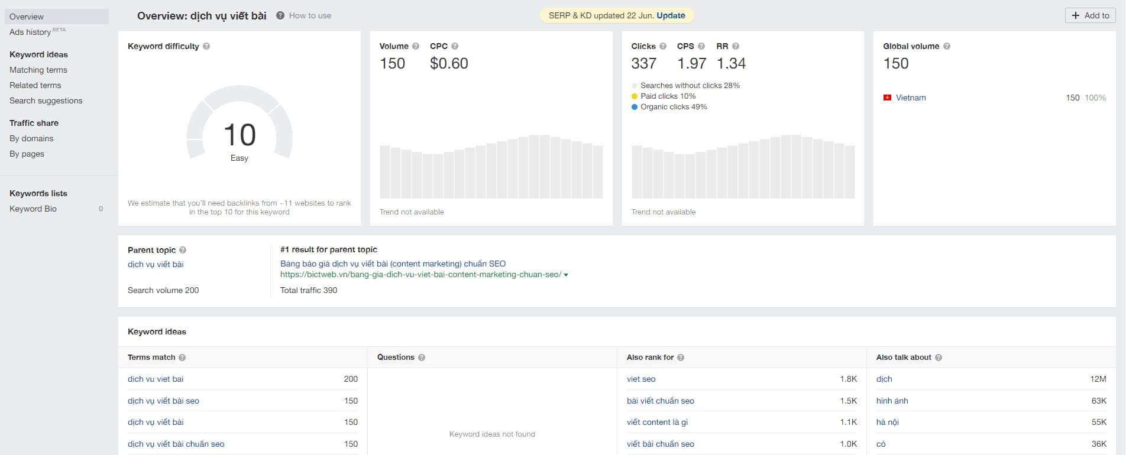Click keyword dịch vụ viết bài seo
Screen dimensions: 1126x455
(163, 401)
